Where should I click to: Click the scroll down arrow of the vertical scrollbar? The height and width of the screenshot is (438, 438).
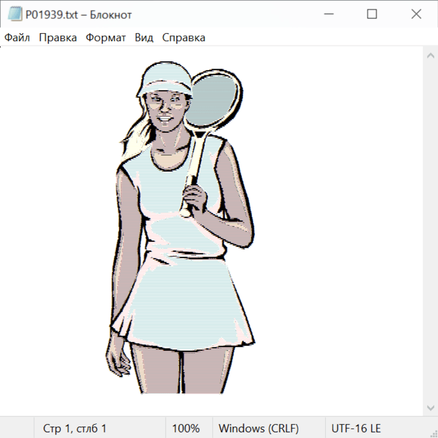pos(430,407)
